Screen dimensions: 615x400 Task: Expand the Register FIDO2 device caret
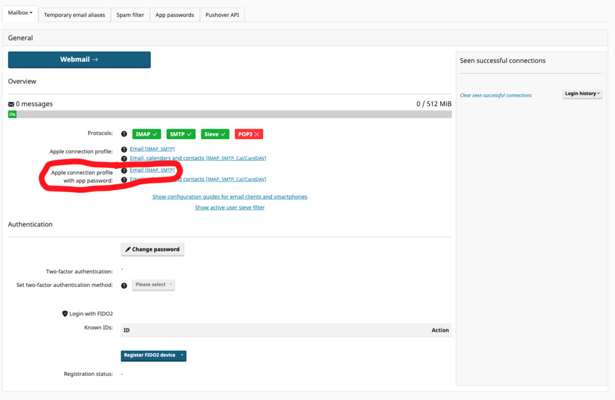182,356
